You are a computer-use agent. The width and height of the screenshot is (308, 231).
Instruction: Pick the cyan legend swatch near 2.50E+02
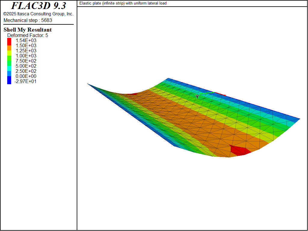coord(9,69)
